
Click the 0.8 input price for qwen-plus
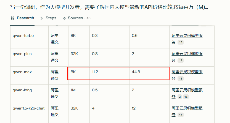[95, 54]
